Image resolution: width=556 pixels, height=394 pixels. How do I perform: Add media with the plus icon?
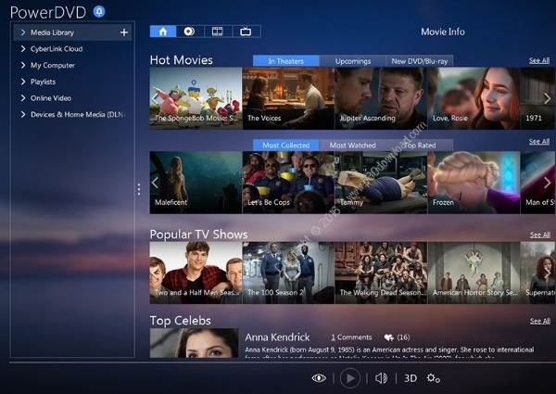pos(124,32)
